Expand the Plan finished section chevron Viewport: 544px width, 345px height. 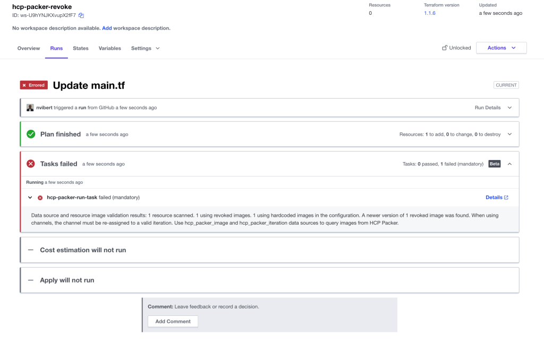(x=509, y=134)
